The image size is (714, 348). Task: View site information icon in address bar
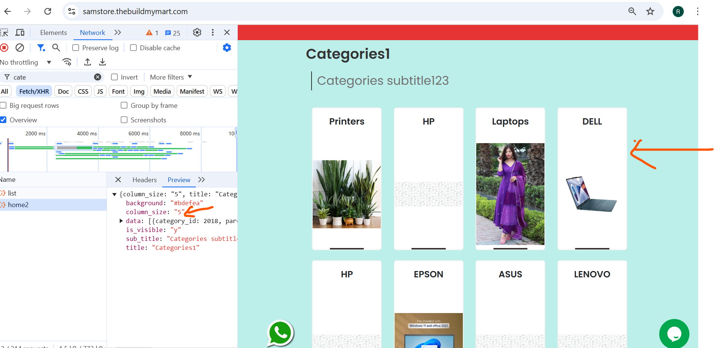[72, 12]
